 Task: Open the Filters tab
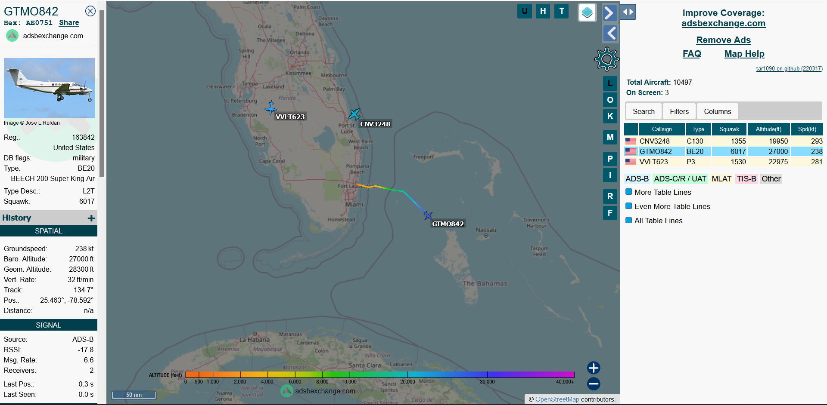tap(679, 111)
